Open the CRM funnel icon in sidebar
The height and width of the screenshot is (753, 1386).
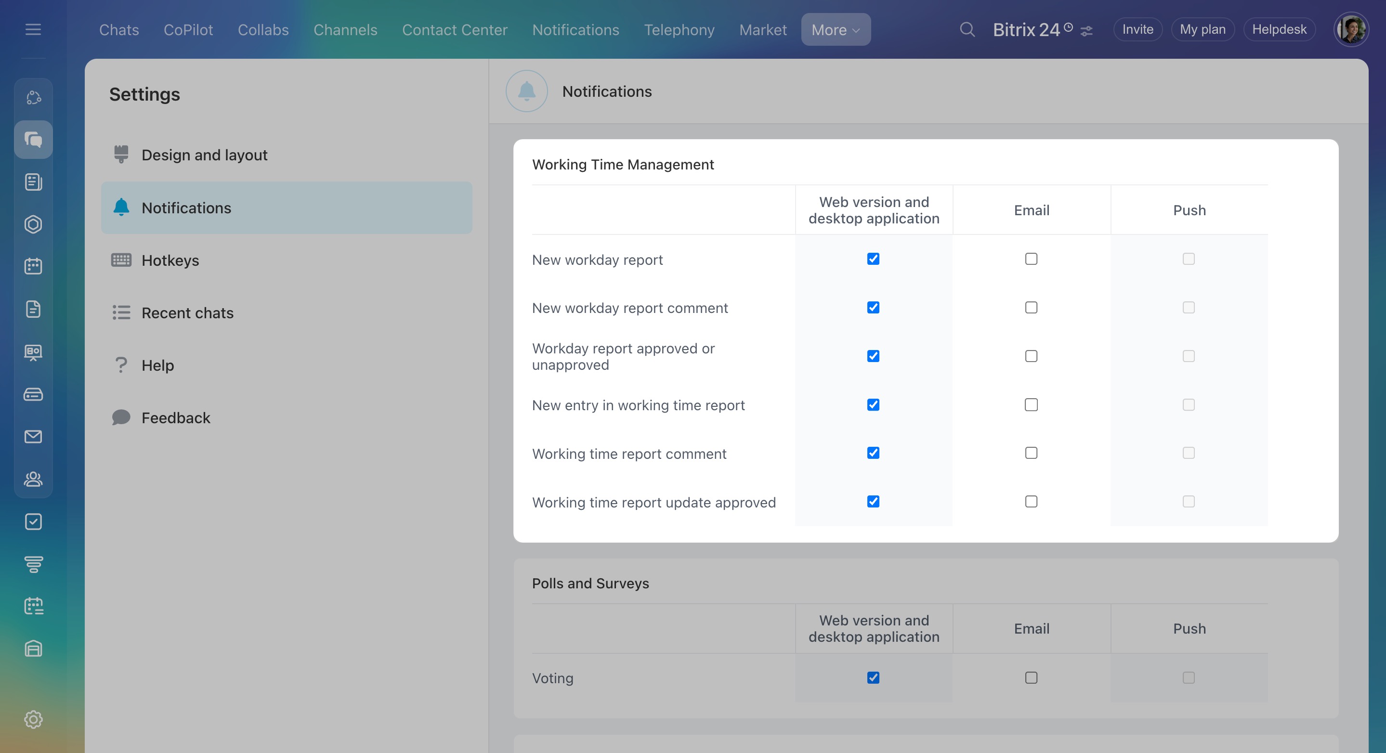click(33, 564)
